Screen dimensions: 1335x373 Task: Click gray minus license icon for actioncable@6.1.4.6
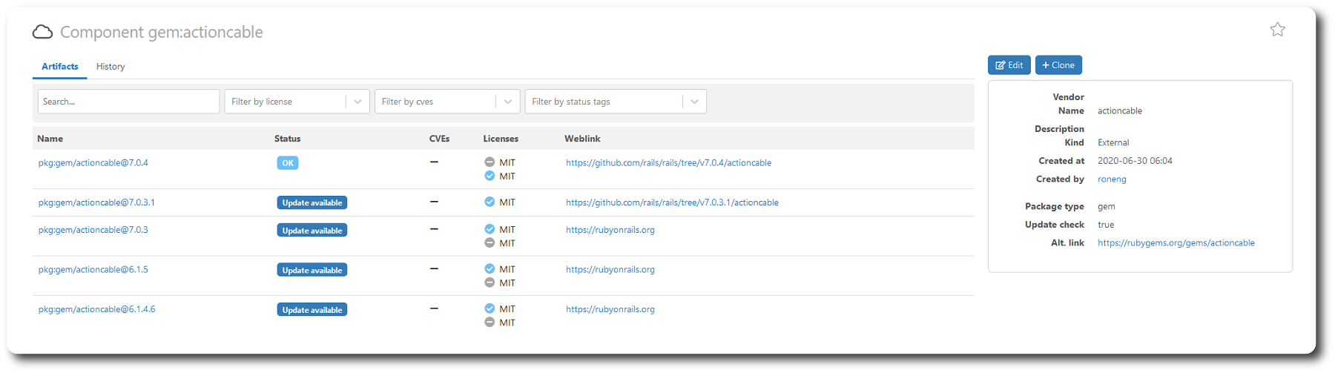(x=489, y=322)
